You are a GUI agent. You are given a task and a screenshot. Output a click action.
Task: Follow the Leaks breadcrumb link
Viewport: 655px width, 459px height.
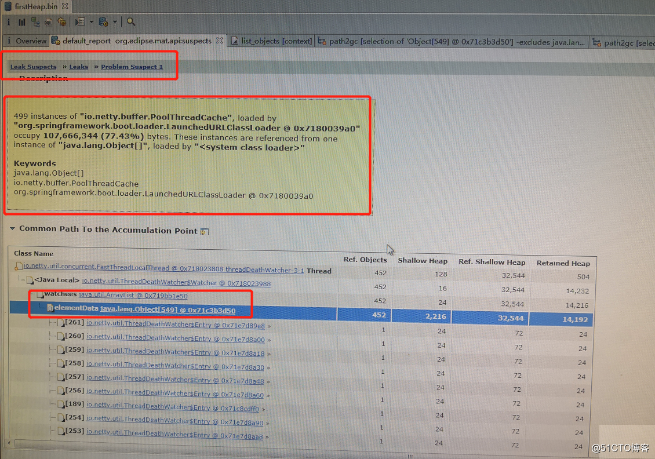(x=78, y=67)
